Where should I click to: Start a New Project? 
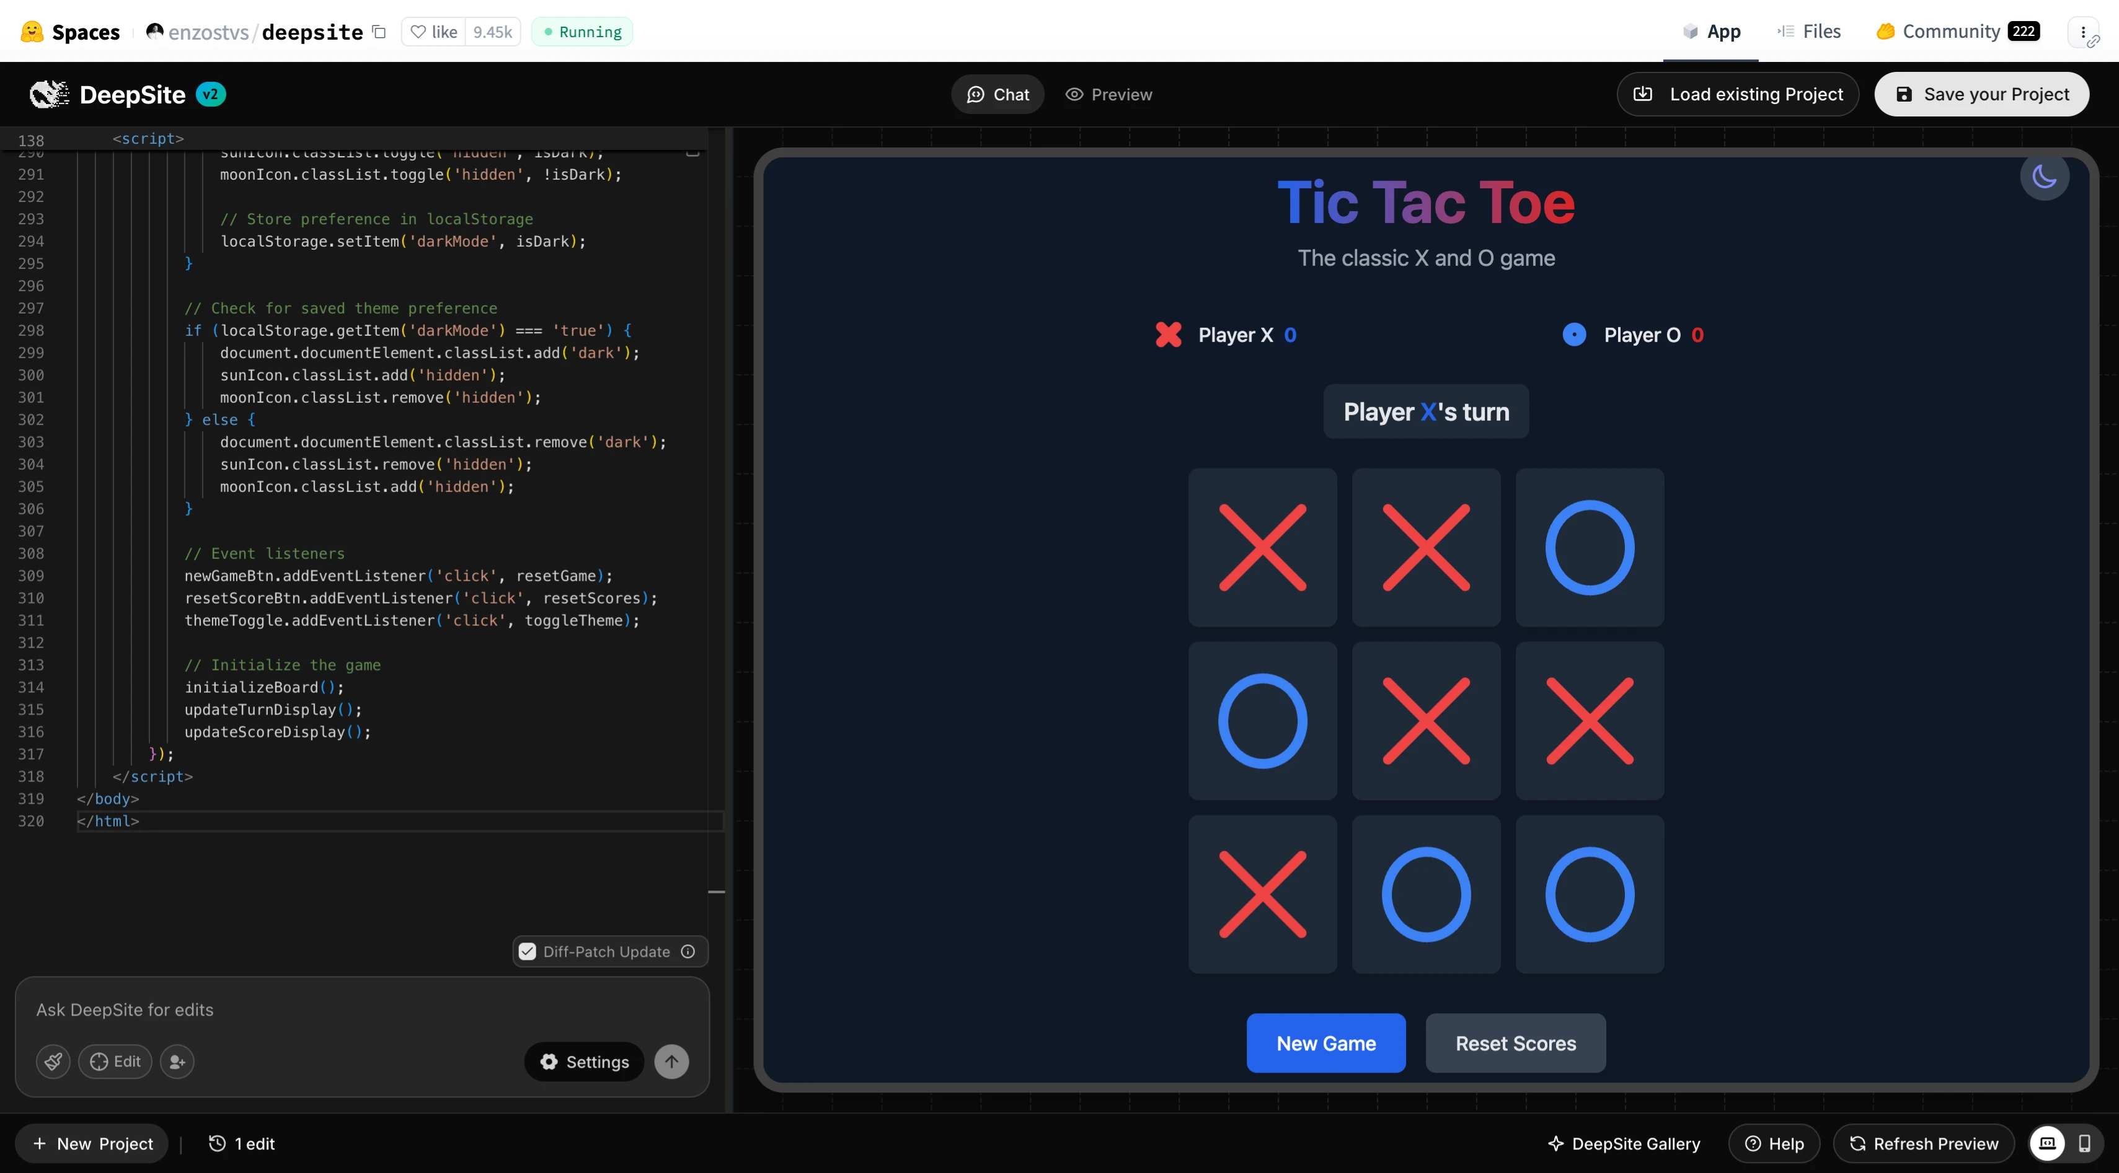click(92, 1143)
